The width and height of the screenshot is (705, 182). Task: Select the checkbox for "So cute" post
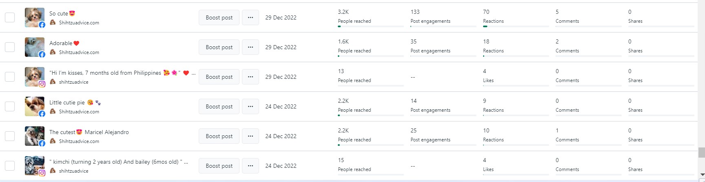[10, 17]
